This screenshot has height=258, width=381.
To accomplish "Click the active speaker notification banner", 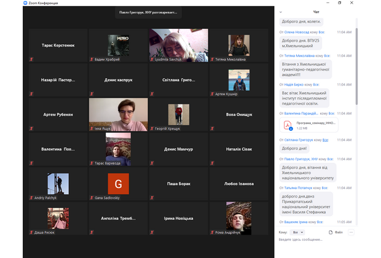I will pos(148,12).
